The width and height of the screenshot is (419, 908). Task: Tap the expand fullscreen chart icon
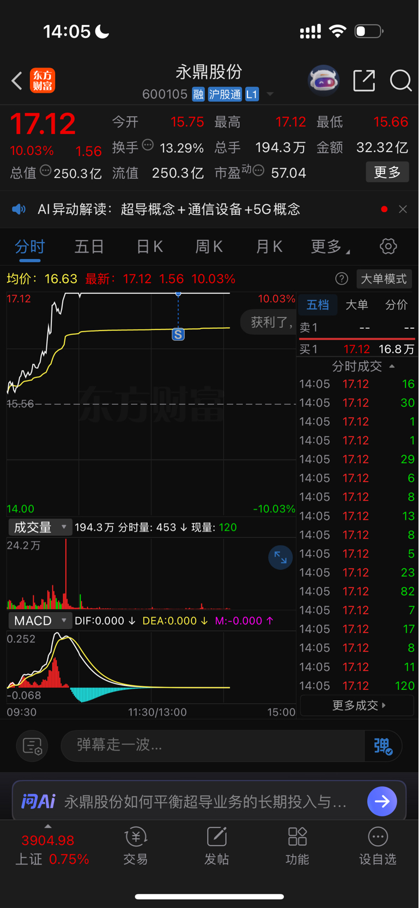click(x=281, y=557)
